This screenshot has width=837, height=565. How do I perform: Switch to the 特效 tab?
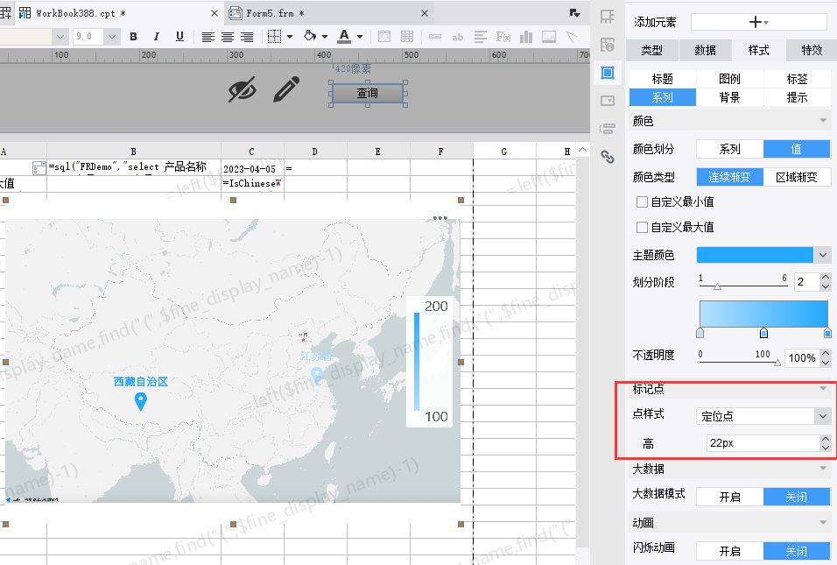pos(812,50)
